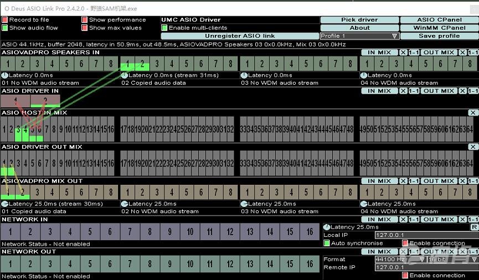Click the latency dial for Speakers 01 stream
This screenshot has height=280, width=479.
[x=4, y=75]
